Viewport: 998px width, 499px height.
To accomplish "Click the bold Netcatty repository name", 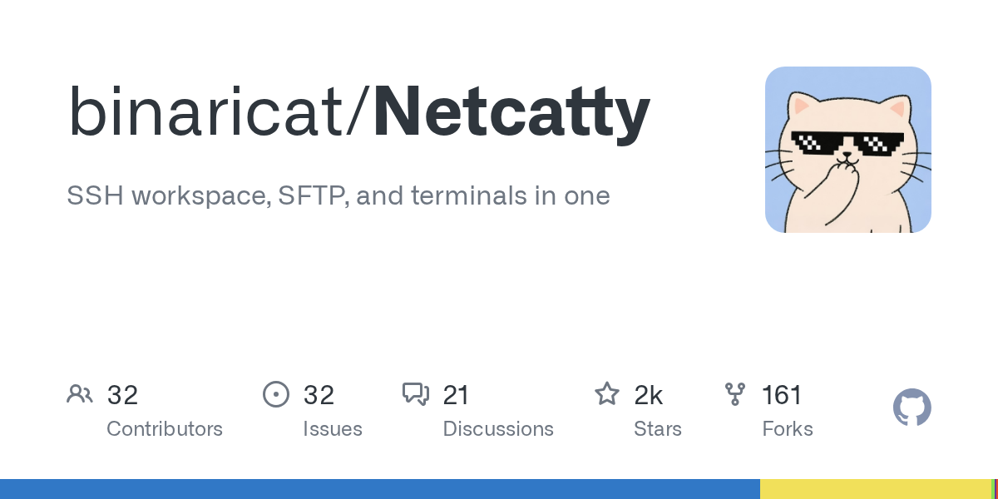I will tap(511, 111).
